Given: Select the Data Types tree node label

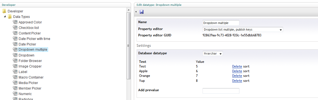Looking at the screenshot, I should [21, 17].
